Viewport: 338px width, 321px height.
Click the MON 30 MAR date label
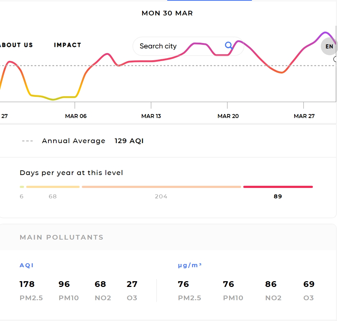[x=167, y=13]
